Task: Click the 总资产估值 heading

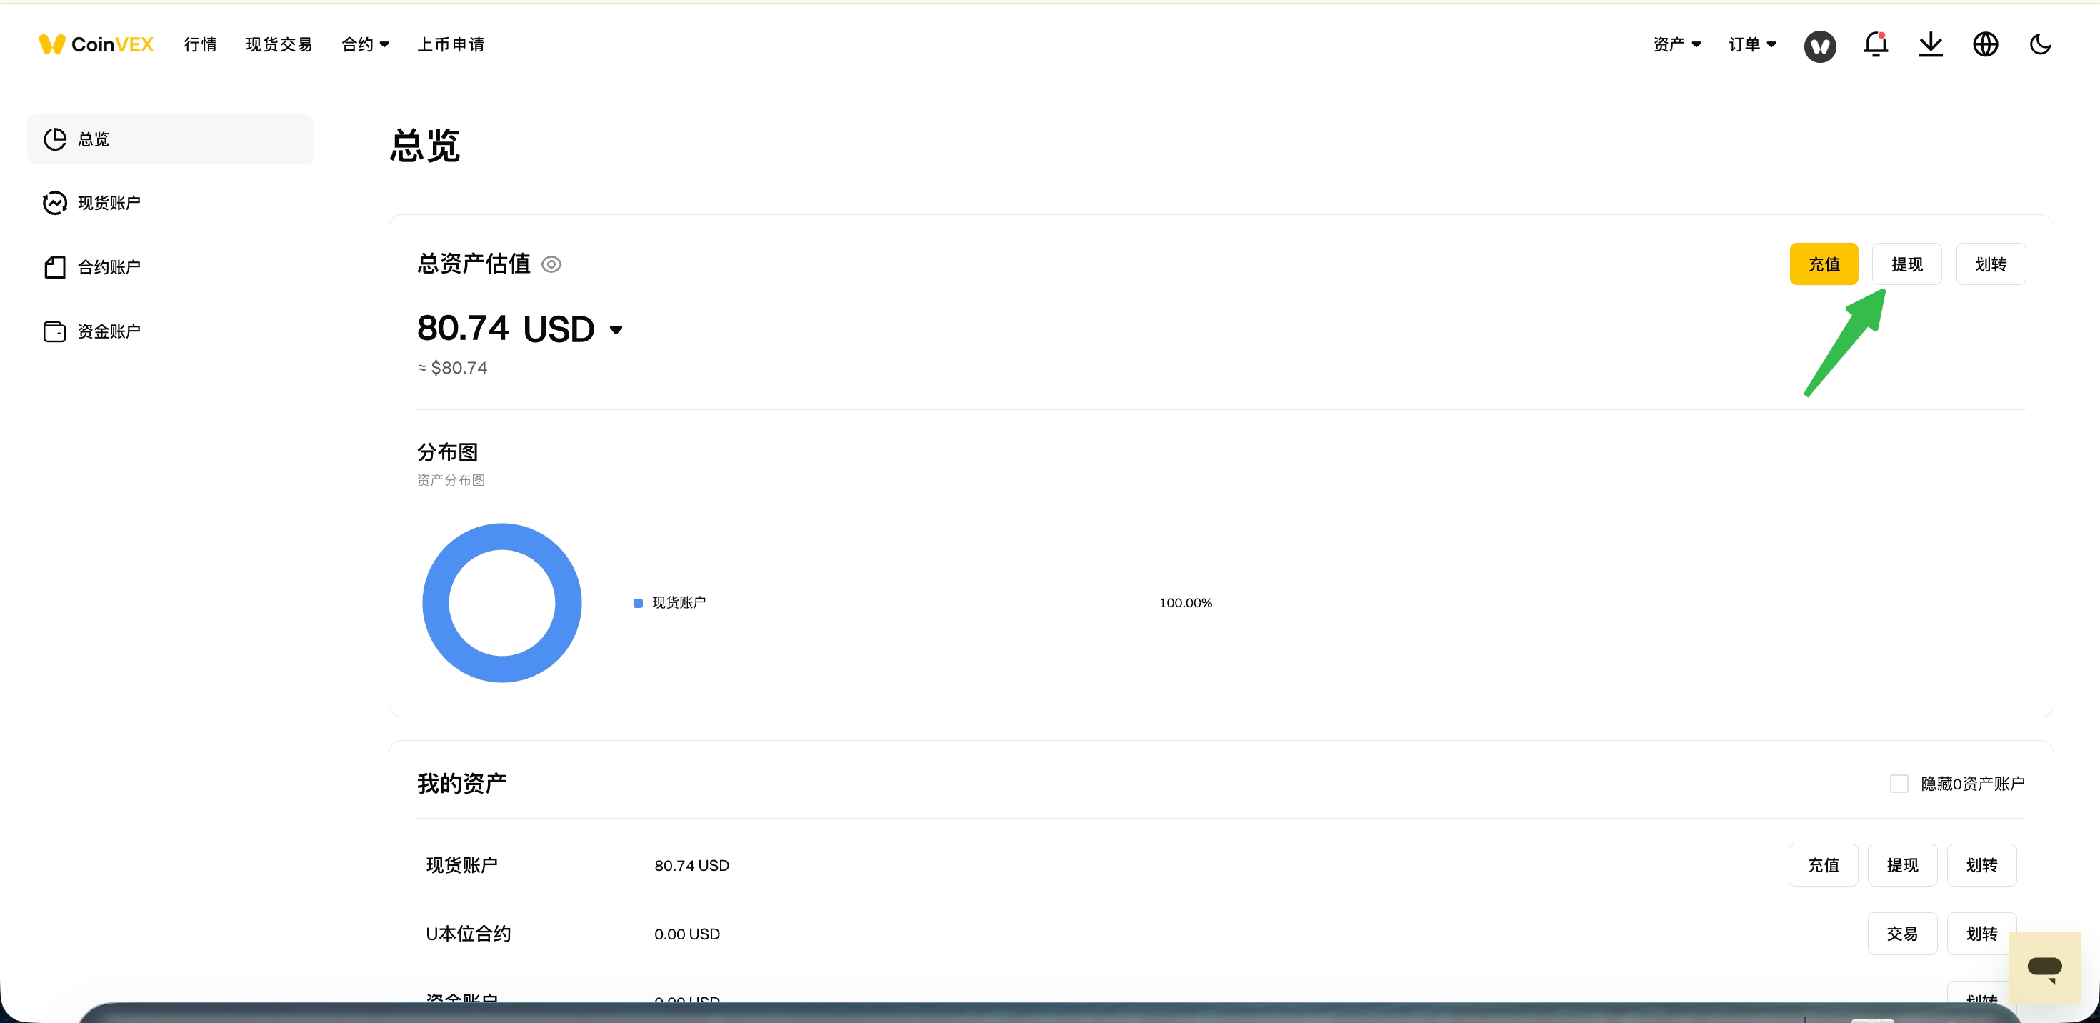Action: pos(473,264)
